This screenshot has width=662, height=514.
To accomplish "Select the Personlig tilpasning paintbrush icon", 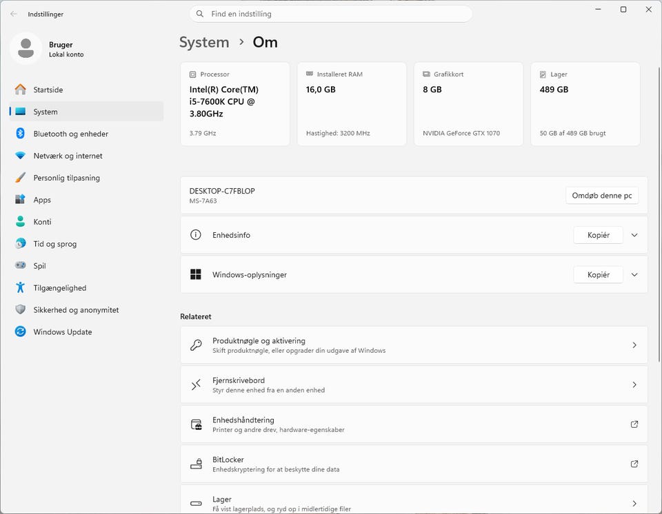I will pyautogui.click(x=21, y=178).
